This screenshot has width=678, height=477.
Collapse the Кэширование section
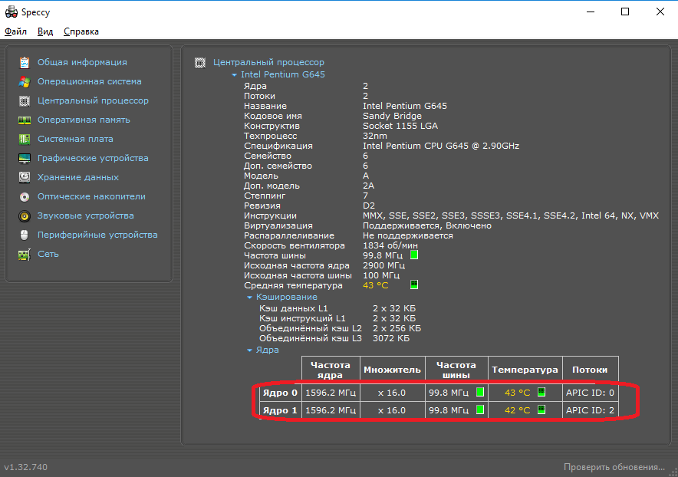coord(250,297)
